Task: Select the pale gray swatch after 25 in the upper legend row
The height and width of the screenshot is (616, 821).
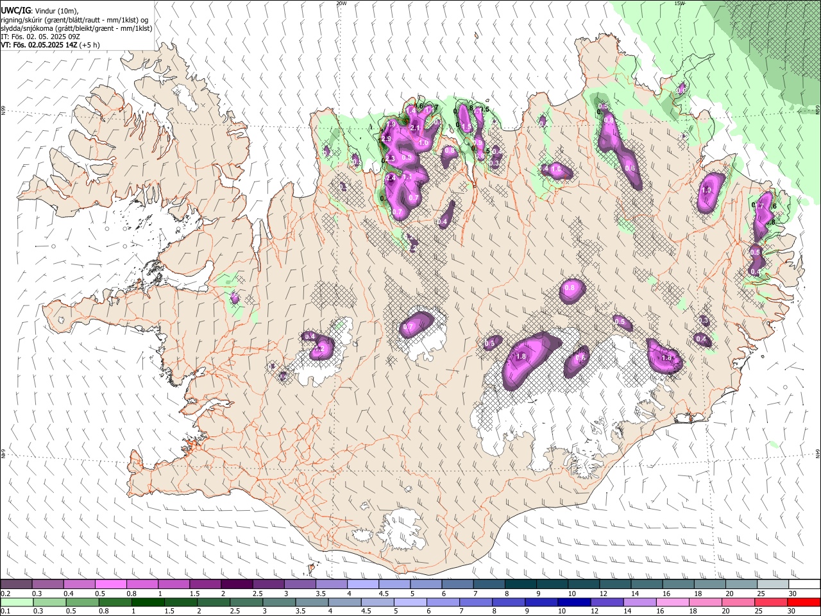Action: point(773,585)
